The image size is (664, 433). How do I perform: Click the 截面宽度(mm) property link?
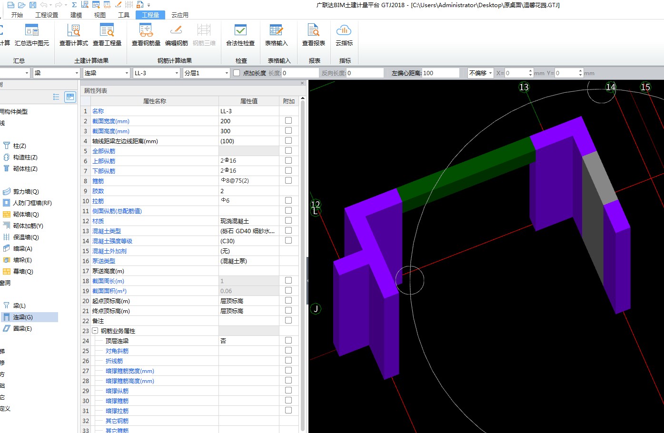(x=111, y=121)
